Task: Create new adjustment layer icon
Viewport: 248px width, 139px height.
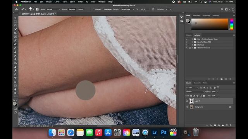Action: 219,125
